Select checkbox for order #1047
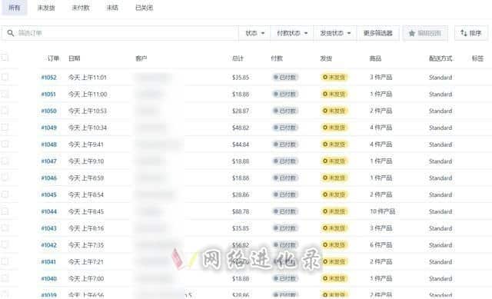Image resolution: width=492 pixels, height=299 pixels. 5,161
